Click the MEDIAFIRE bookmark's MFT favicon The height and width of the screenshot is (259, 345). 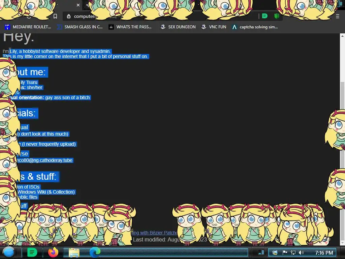tap(7, 27)
